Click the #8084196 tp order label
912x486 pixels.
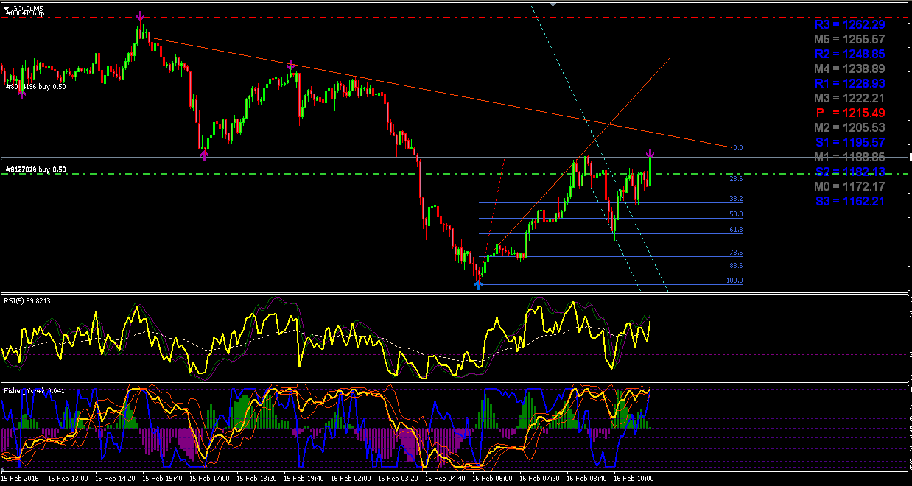click(x=24, y=13)
